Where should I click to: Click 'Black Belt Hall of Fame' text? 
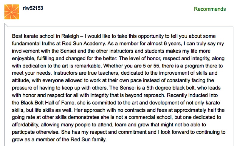[x=47, y=103]
